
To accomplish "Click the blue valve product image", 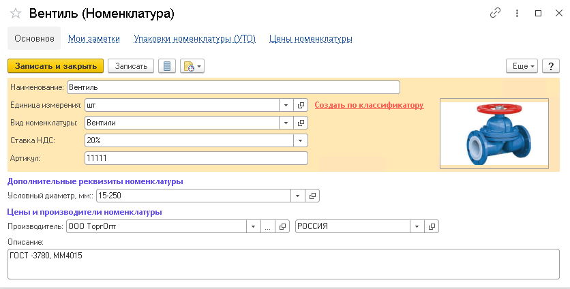I will pos(494,134).
